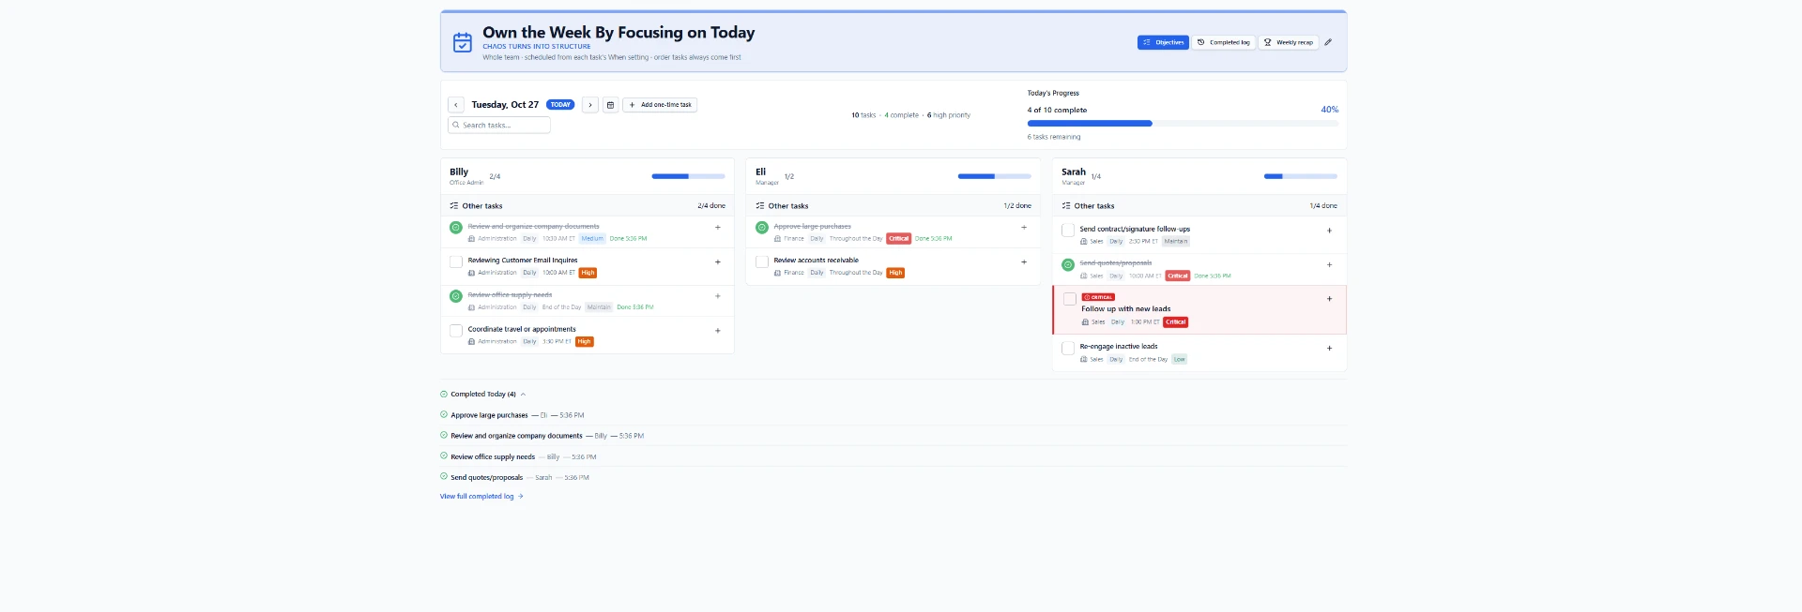1802x612 pixels.
Task: Click 'Tuesday, Oct 27' date label
Action: coord(505,105)
